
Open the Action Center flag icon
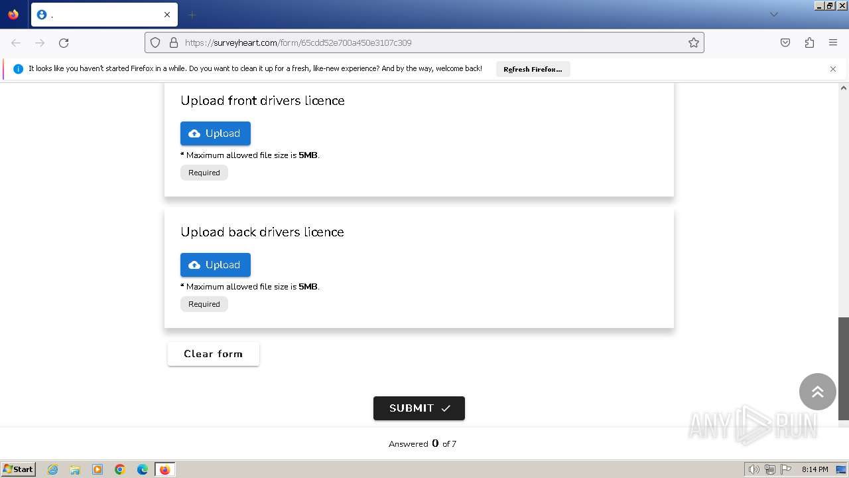point(786,469)
